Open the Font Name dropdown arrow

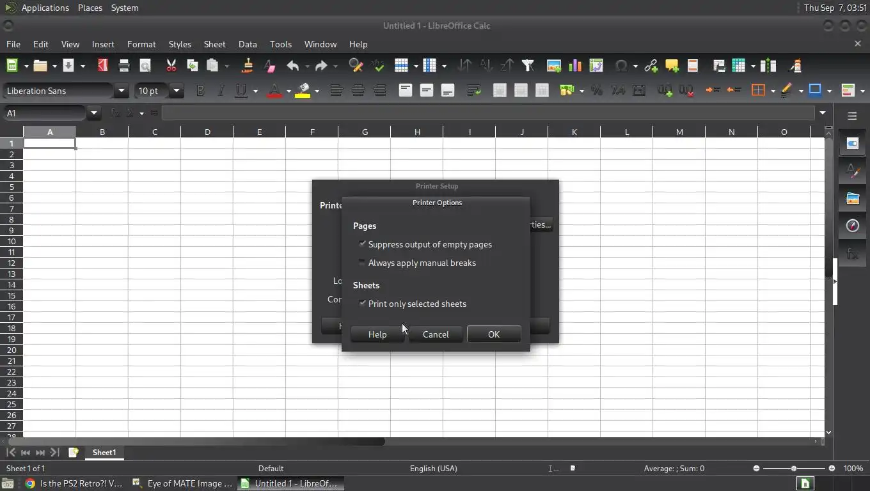[122, 91]
